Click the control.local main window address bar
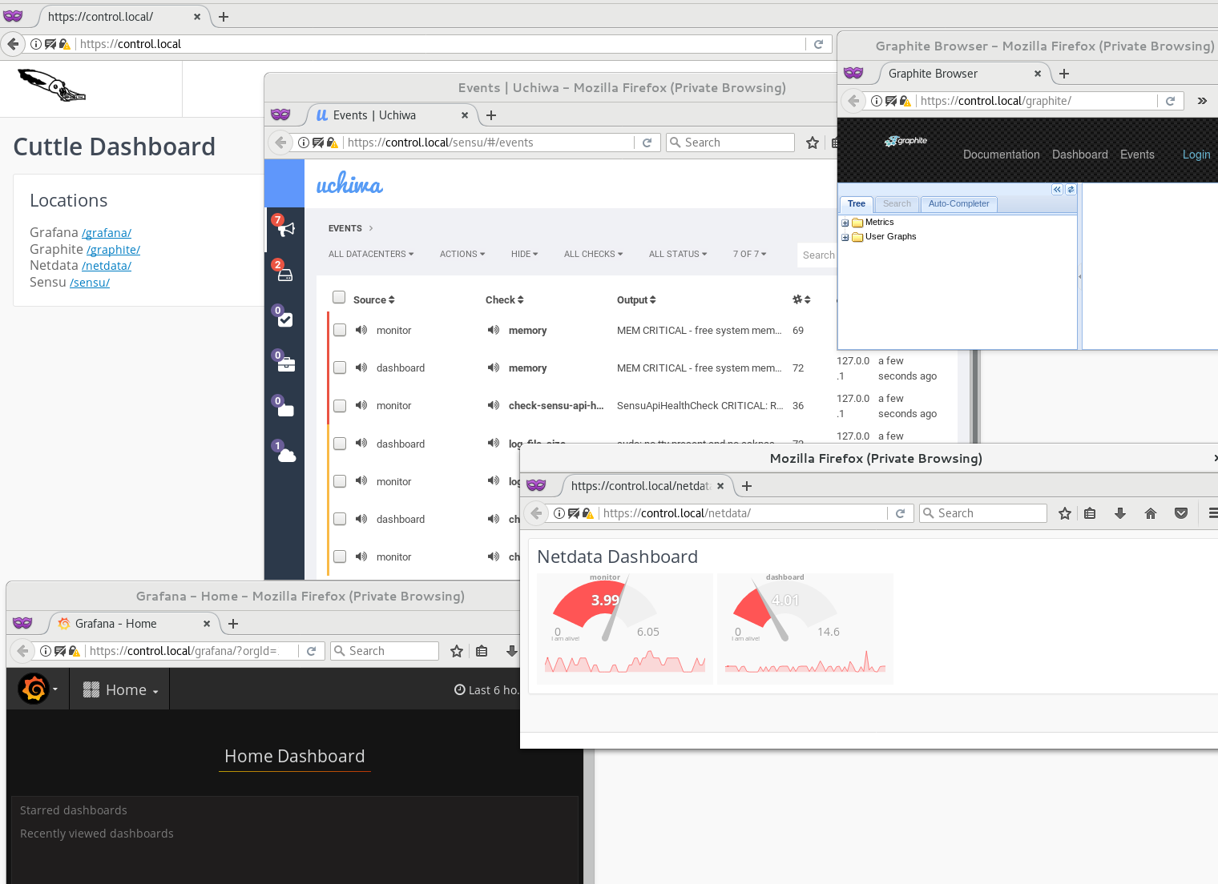 click(441, 44)
